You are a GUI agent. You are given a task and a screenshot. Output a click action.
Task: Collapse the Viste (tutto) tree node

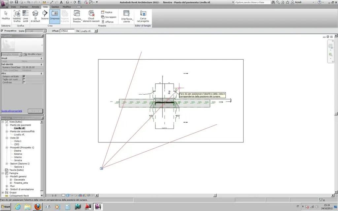pos(3,122)
